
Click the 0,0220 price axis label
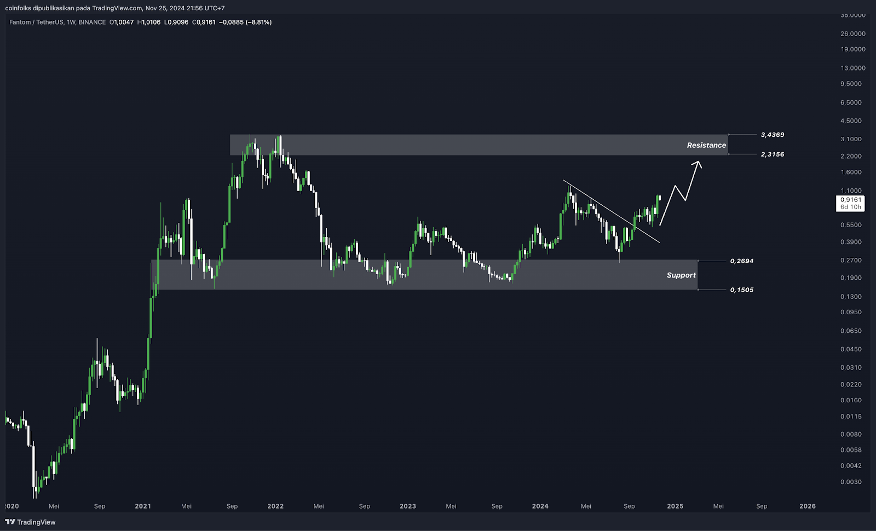(851, 385)
